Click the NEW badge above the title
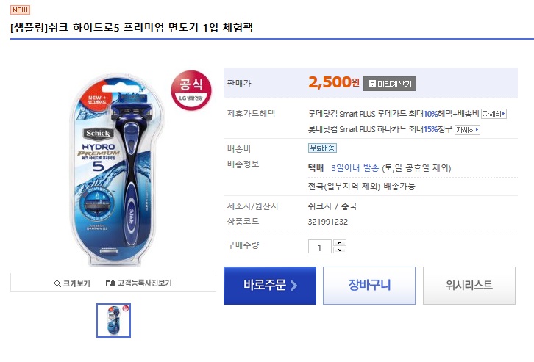The height and width of the screenshot is (362, 534). click(x=20, y=10)
